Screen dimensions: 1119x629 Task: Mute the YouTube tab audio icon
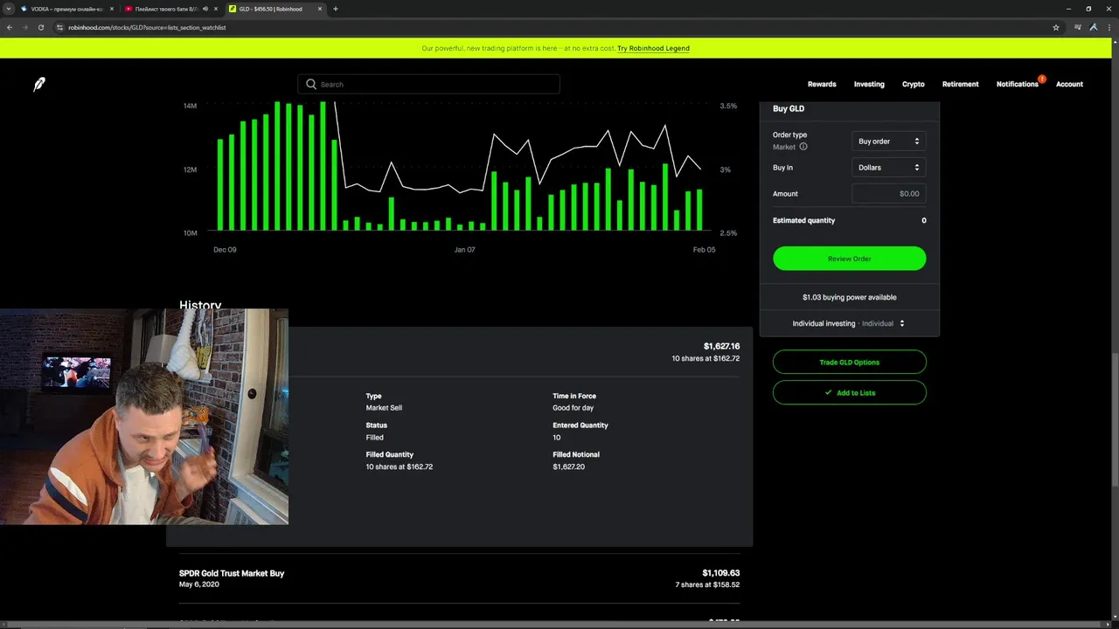[205, 9]
